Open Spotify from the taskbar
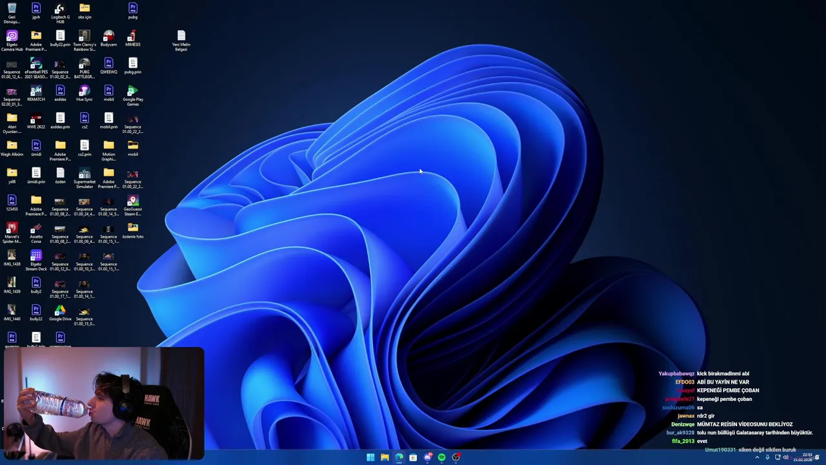826x465 pixels. click(441, 457)
